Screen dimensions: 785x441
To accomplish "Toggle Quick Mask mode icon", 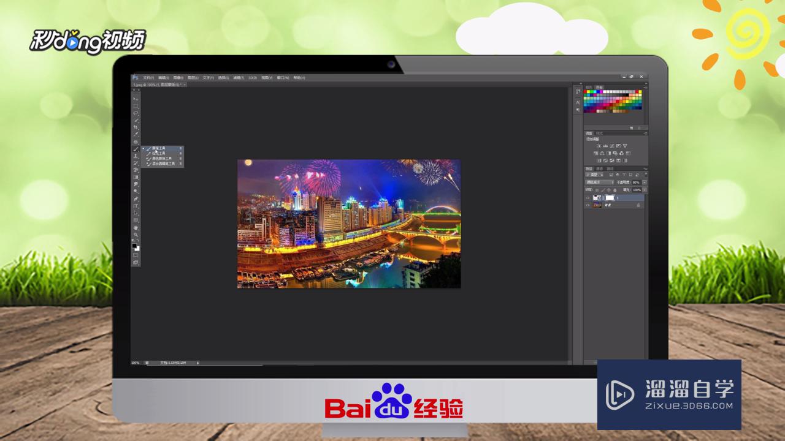I will pyautogui.click(x=136, y=255).
